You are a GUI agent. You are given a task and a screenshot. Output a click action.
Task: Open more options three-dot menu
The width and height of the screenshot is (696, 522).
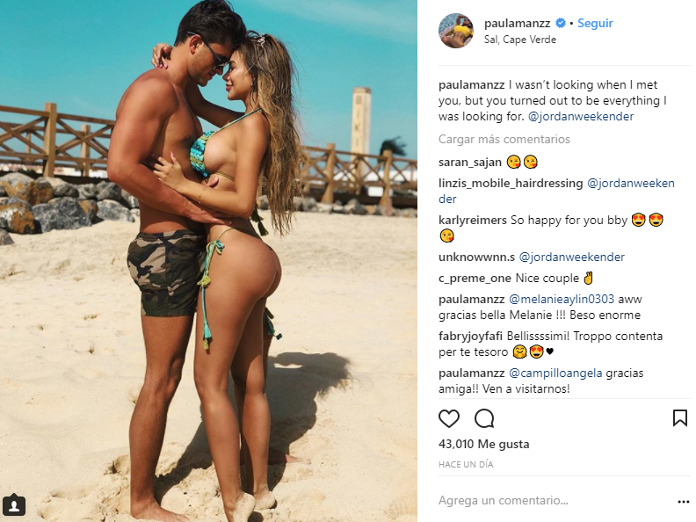(x=683, y=502)
